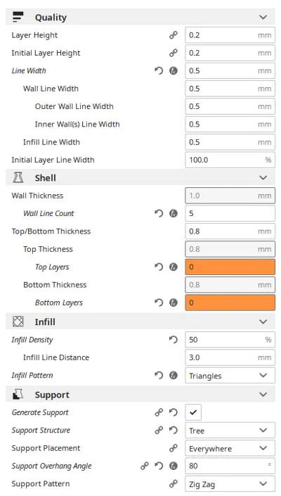Collapse the Quality section header
The height and width of the screenshot is (496, 281).
click(140, 17)
